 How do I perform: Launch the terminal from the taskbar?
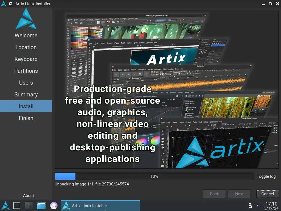pos(29,206)
